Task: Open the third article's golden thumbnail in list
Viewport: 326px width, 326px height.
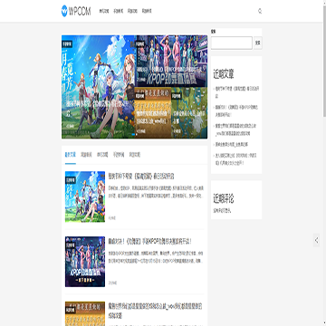Action: pos(85,313)
